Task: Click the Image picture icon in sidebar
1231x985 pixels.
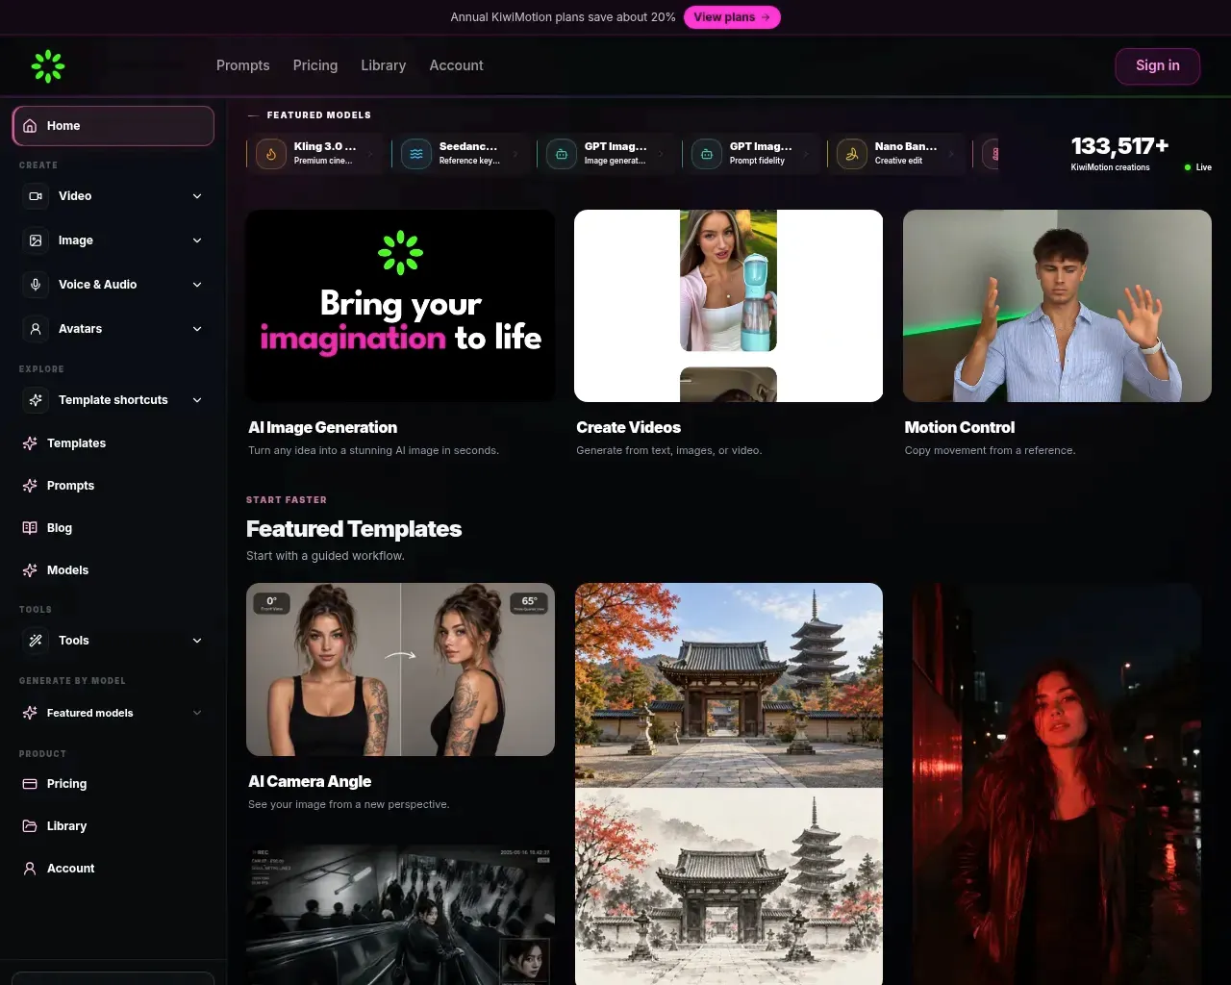Action: [36, 240]
